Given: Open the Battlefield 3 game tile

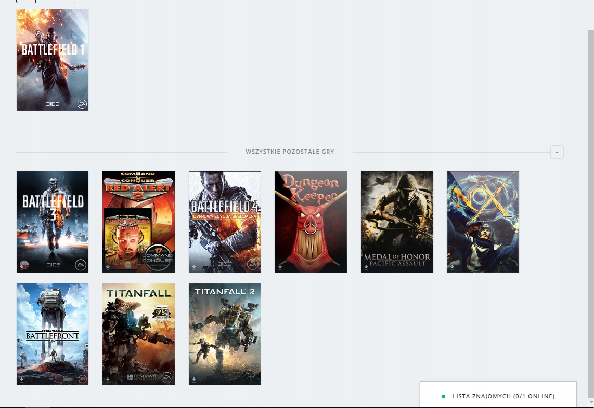Looking at the screenshot, I should (53, 222).
